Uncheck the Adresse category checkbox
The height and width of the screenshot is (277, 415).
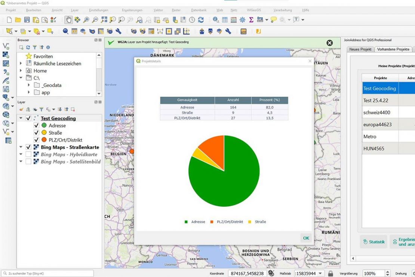(37, 125)
